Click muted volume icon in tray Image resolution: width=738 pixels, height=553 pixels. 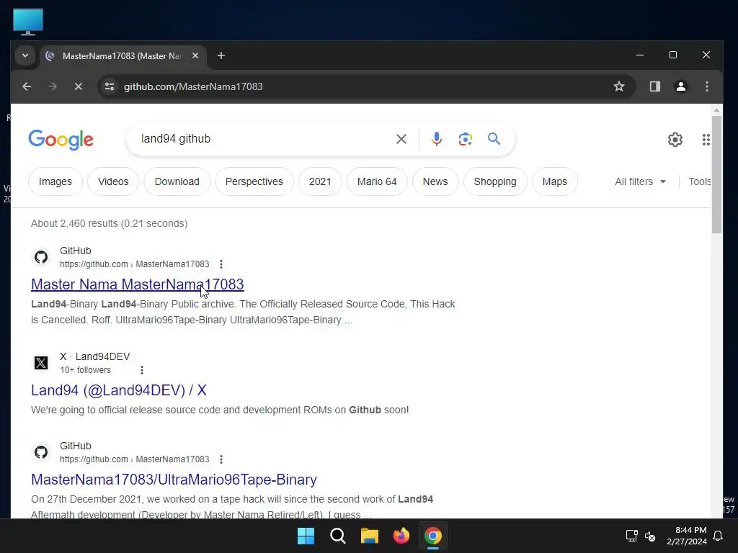[x=650, y=536]
